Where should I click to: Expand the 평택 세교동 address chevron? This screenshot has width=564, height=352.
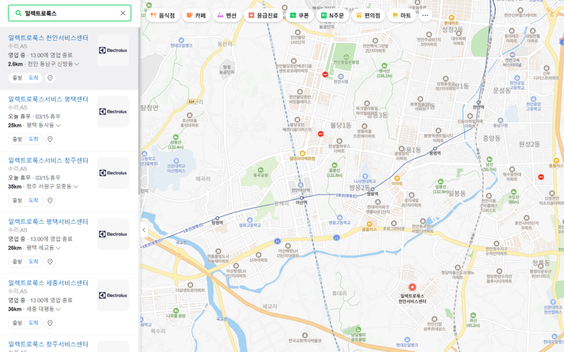[x=58, y=248]
